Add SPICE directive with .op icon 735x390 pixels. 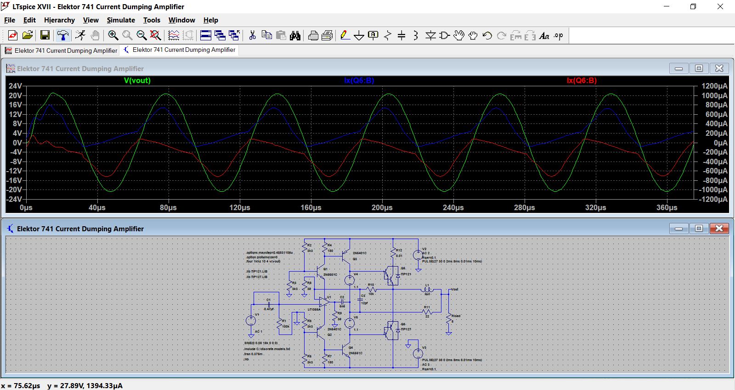[559, 35]
